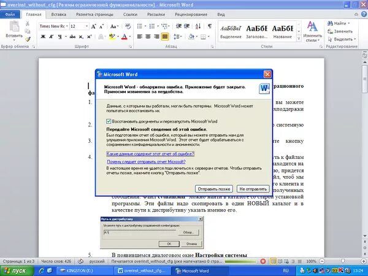Select the Название style
The height and width of the screenshot is (276, 368).
coord(283,32)
